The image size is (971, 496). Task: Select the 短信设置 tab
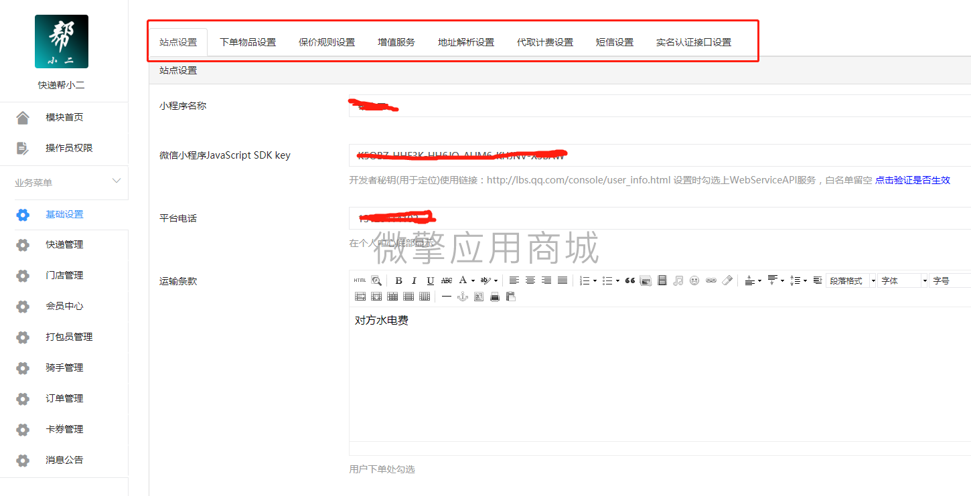(x=615, y=42)
